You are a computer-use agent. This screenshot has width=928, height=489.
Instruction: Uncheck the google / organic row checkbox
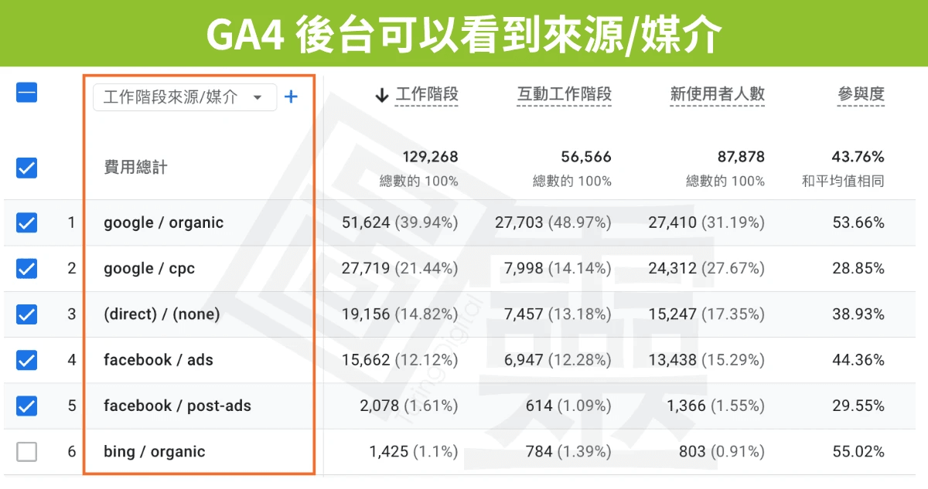[x=26, y=222]
